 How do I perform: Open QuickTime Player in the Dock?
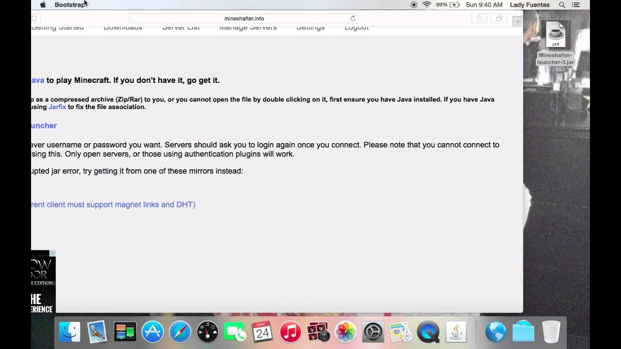428,332
